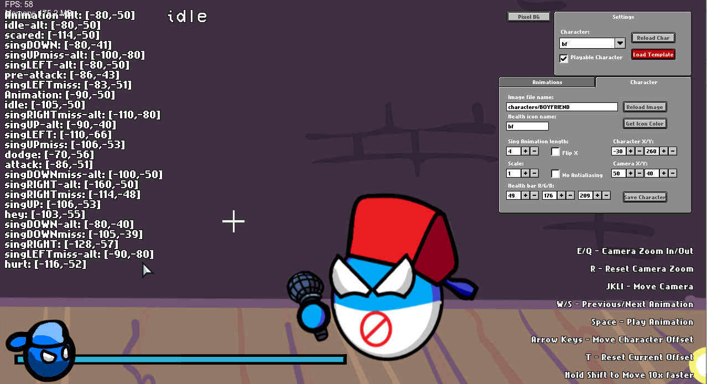The image size is (707, 384).
Task: Decrease health bar green value minus button
Action: point(569,195)
